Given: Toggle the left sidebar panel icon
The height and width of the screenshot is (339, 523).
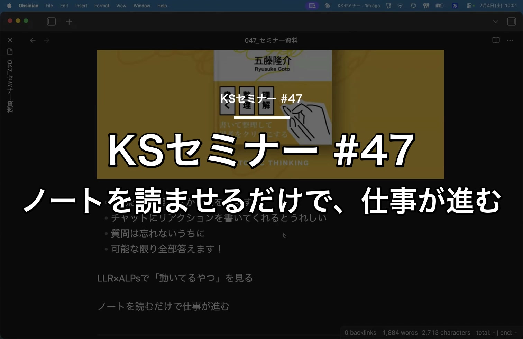Looking at the screenshot, I should click(x=51, y=22).
